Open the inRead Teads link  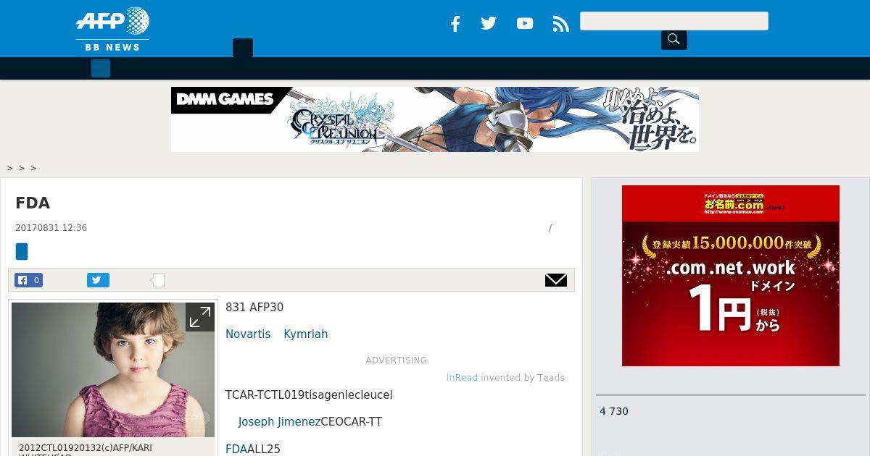point(462,378)
